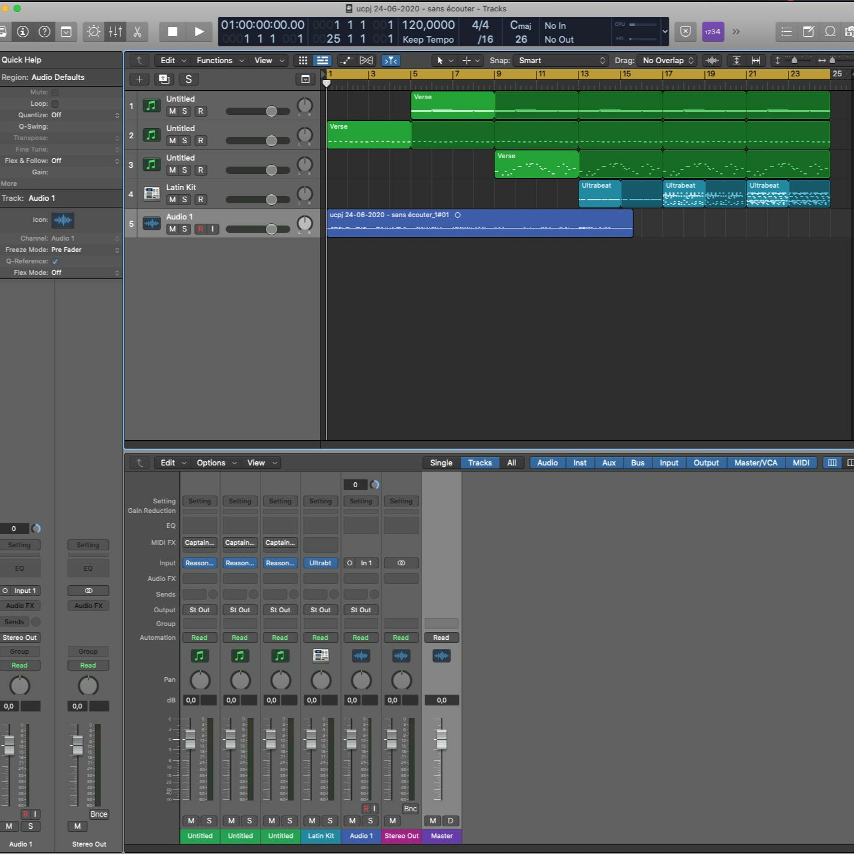Open Smart Controls sun-dial icon
This screenshot has height=854, width=854.
pyautogui.click(x=94, y=32)
